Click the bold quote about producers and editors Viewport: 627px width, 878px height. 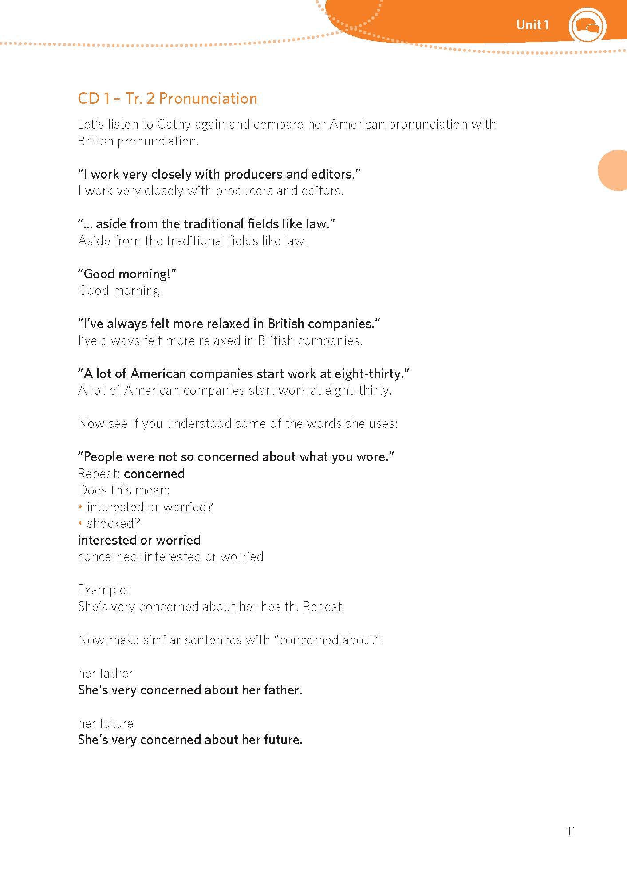point(219,174)
